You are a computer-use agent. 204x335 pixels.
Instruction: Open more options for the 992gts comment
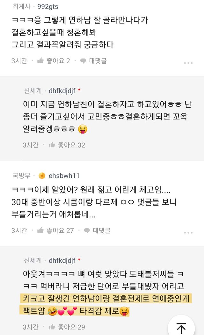(188, 63)
